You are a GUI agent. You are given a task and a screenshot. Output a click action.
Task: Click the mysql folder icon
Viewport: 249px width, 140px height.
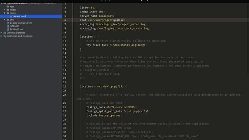(x=8, y=10)
